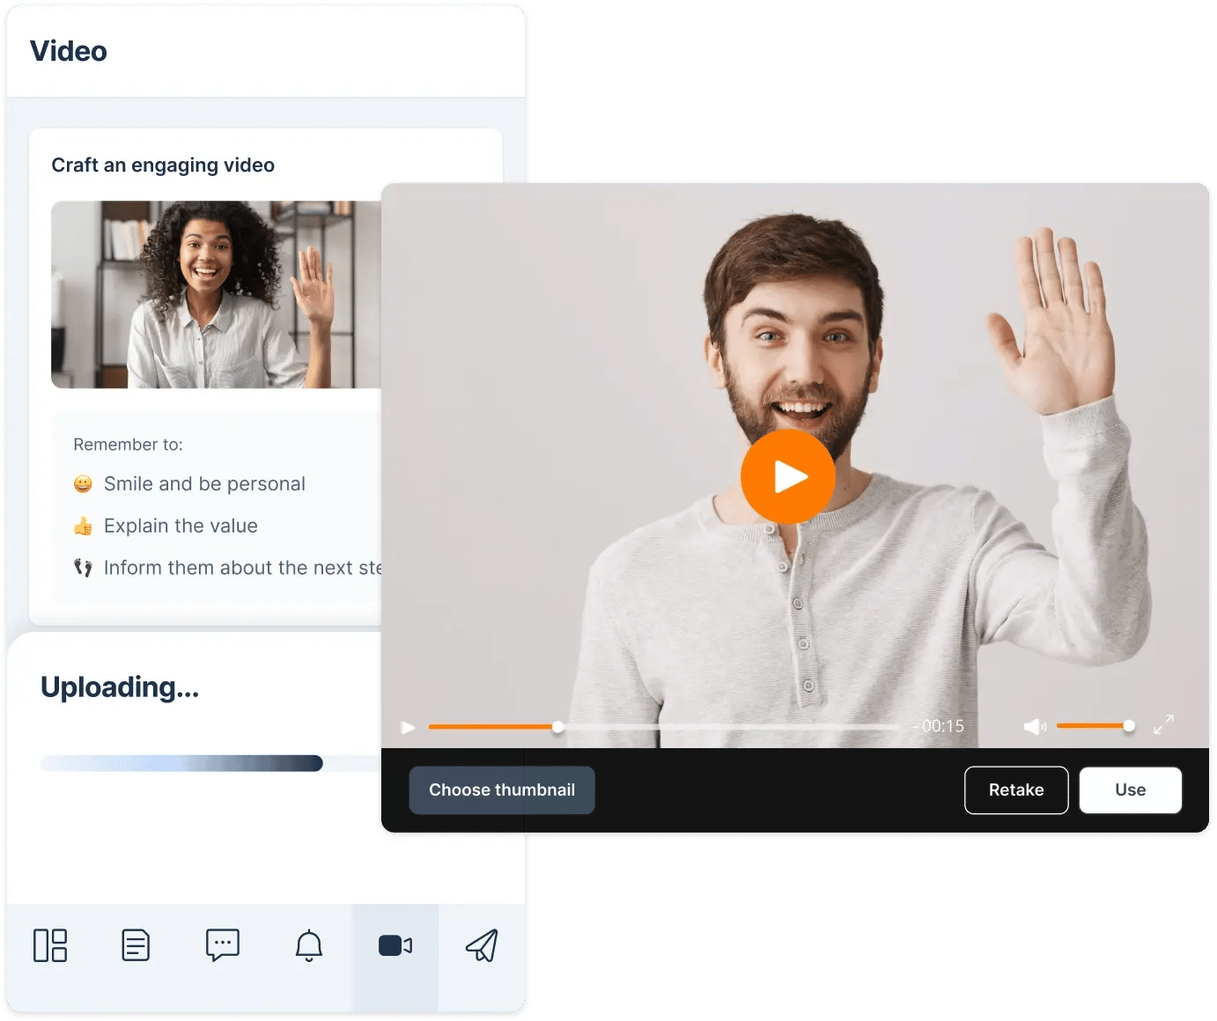
Task: Click the Choose thumbnail button
Action: [x=502, y=790]
